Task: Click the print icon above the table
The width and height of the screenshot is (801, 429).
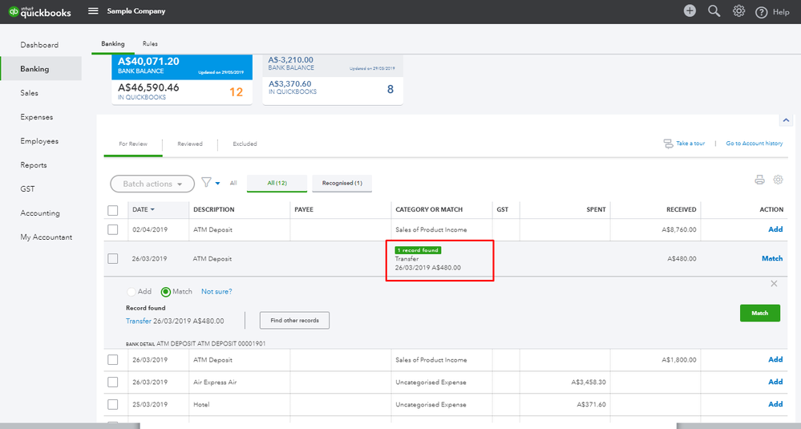Action: click(759, 180)
